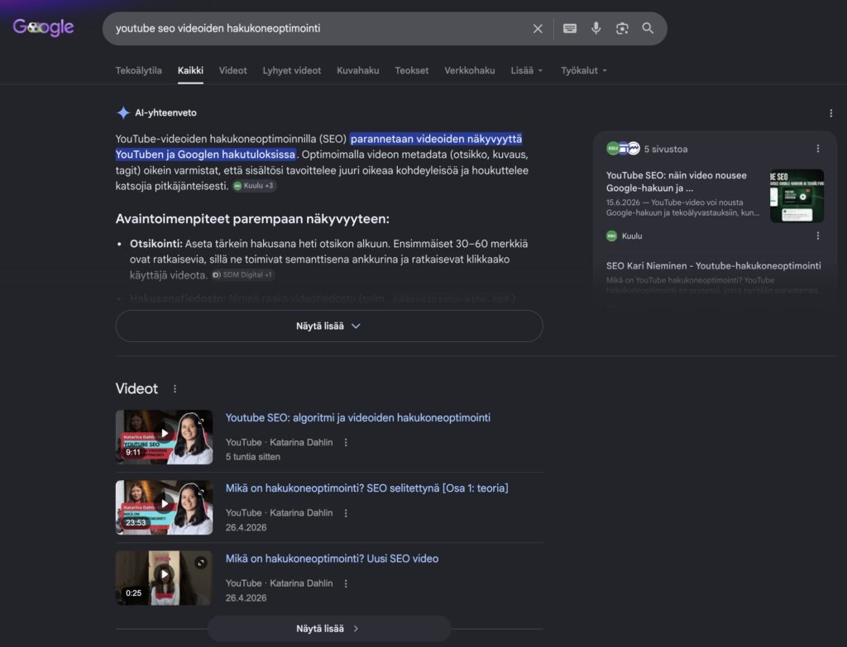Show more videos with bottom Näytä lisää
This screenshot has height=647, width=847.
click(329, 629)
